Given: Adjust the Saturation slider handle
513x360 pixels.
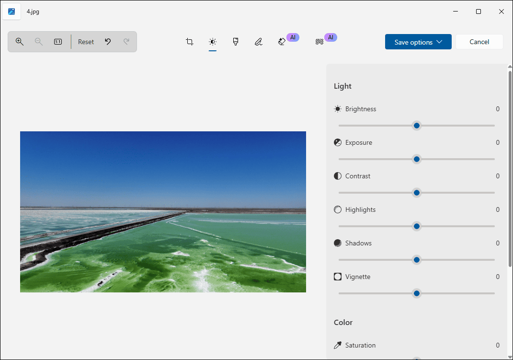Looking at the screenshot, I should tap(416, 359).
